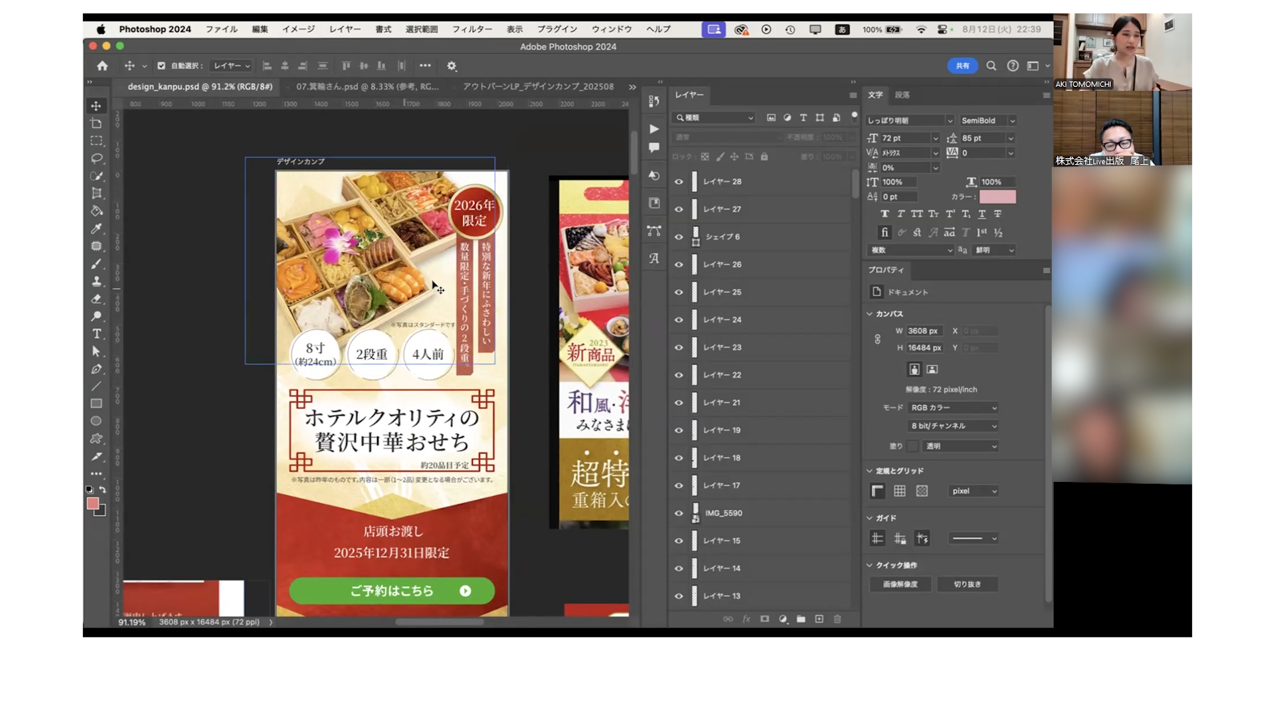1275x717 pixels.
Task: Select the Eraser tool
Action: (x=96, y=299)
